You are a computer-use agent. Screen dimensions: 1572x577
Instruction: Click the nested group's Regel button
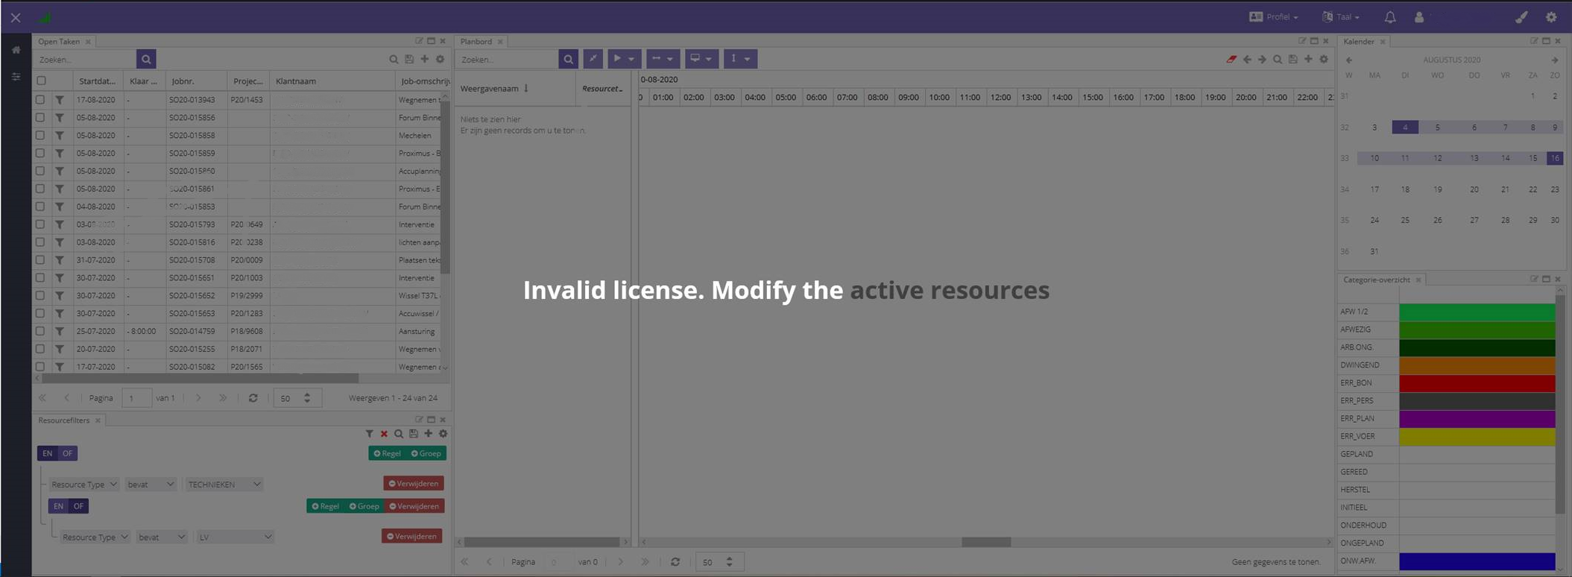coord(326,506)
